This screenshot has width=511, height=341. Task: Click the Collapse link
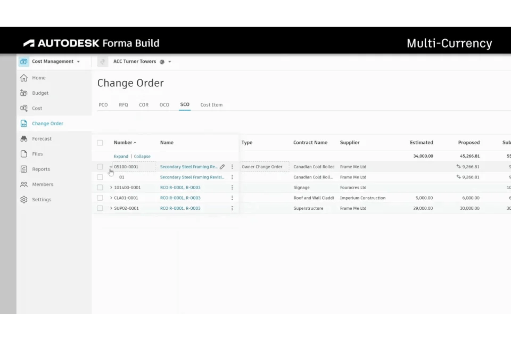(142, 156)
